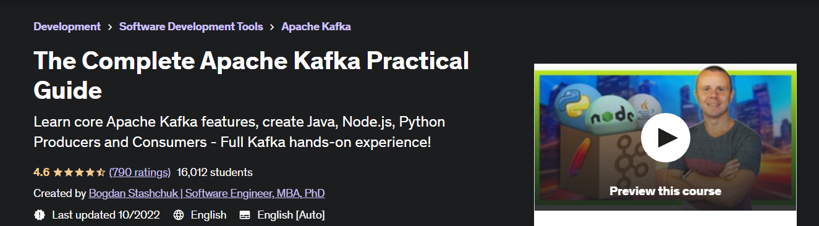Open Software Development Tools breadcrumb
Image resolution: width=819 pixels, height=226 pixels.
click(191, 27)
